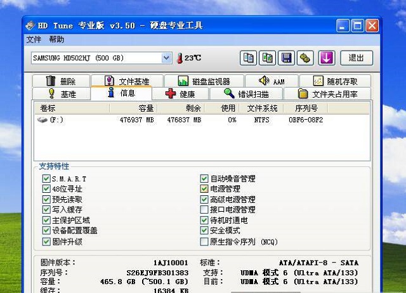Screen dimensions: 406x293
Task: Click the save floppy disk icon
Action: [x=286, y=58]
